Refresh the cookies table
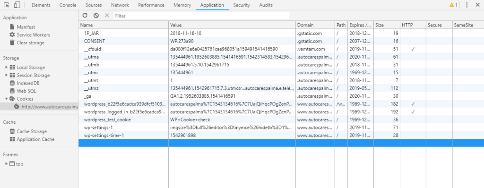The height and width of the screenshot is (188, 484). tap(85, 16)
